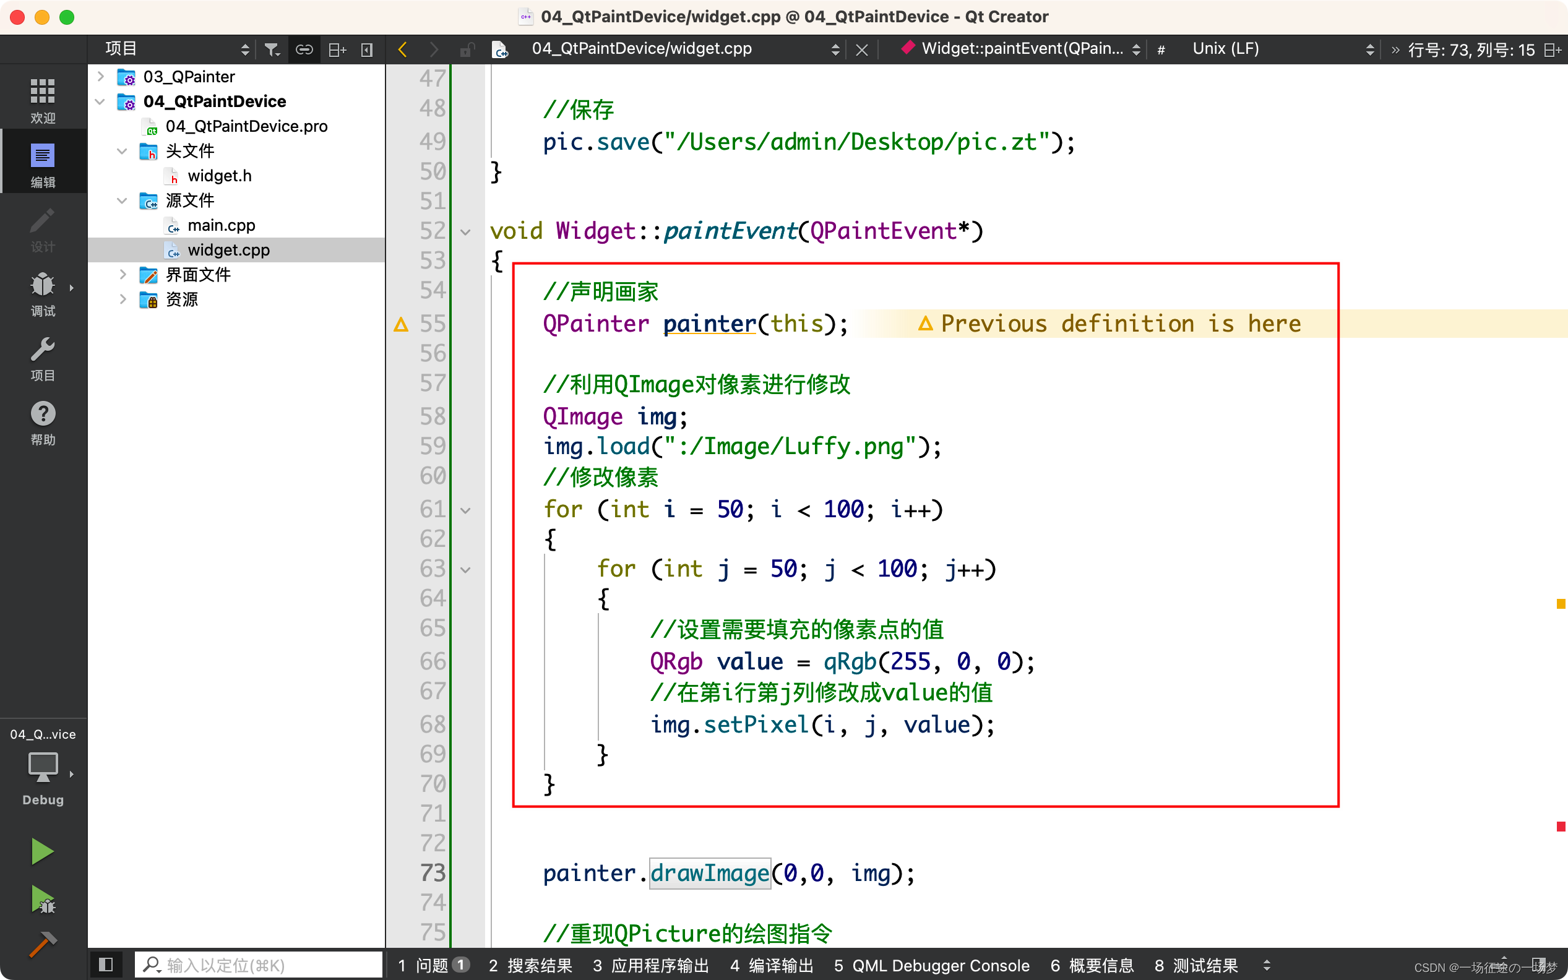Go back with the left arrow
The height and width of the screenshot is (980, 1568).
tap(403, 49)
